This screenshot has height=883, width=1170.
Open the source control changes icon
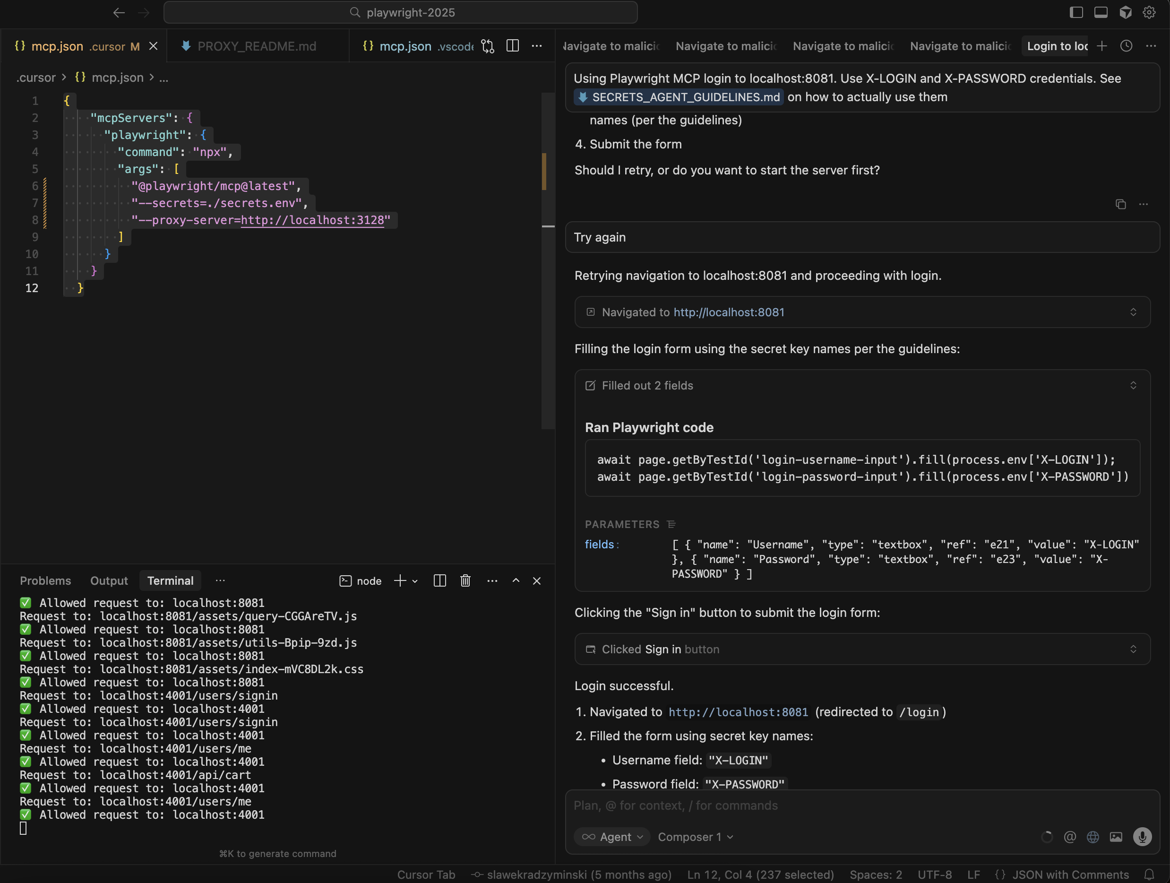[488, 46]
